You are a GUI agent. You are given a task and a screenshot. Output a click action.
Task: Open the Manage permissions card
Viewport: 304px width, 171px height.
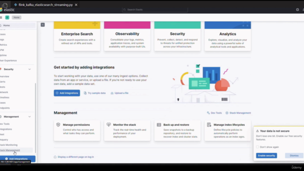pyautogui.click(x=77, y=131)
